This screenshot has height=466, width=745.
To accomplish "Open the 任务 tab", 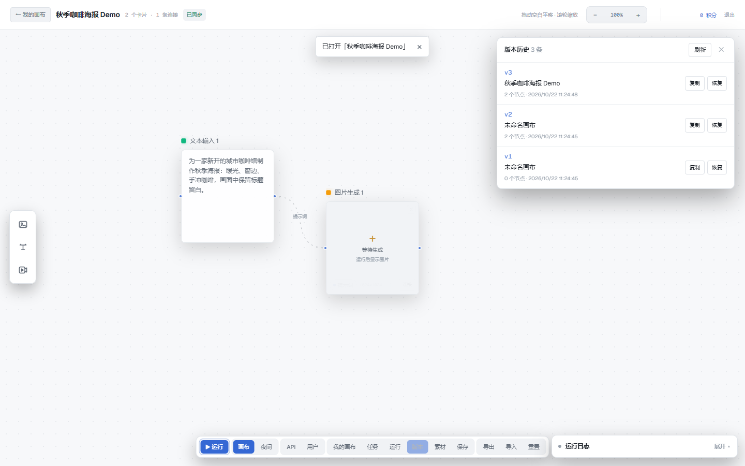I will pos(373,447).
